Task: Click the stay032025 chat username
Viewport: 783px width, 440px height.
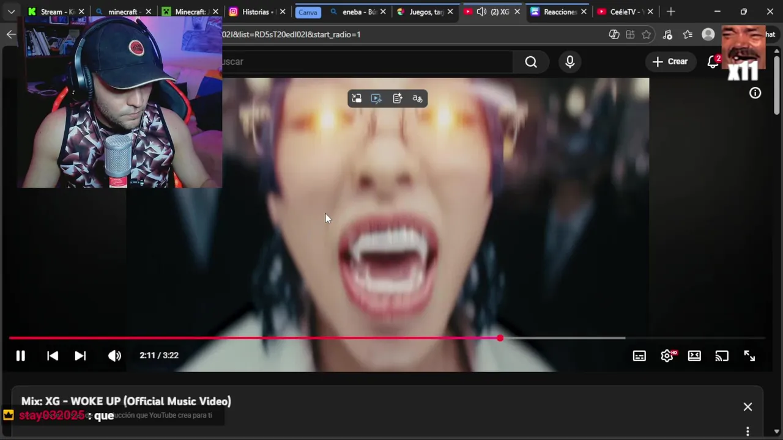Action: (51, 416)
